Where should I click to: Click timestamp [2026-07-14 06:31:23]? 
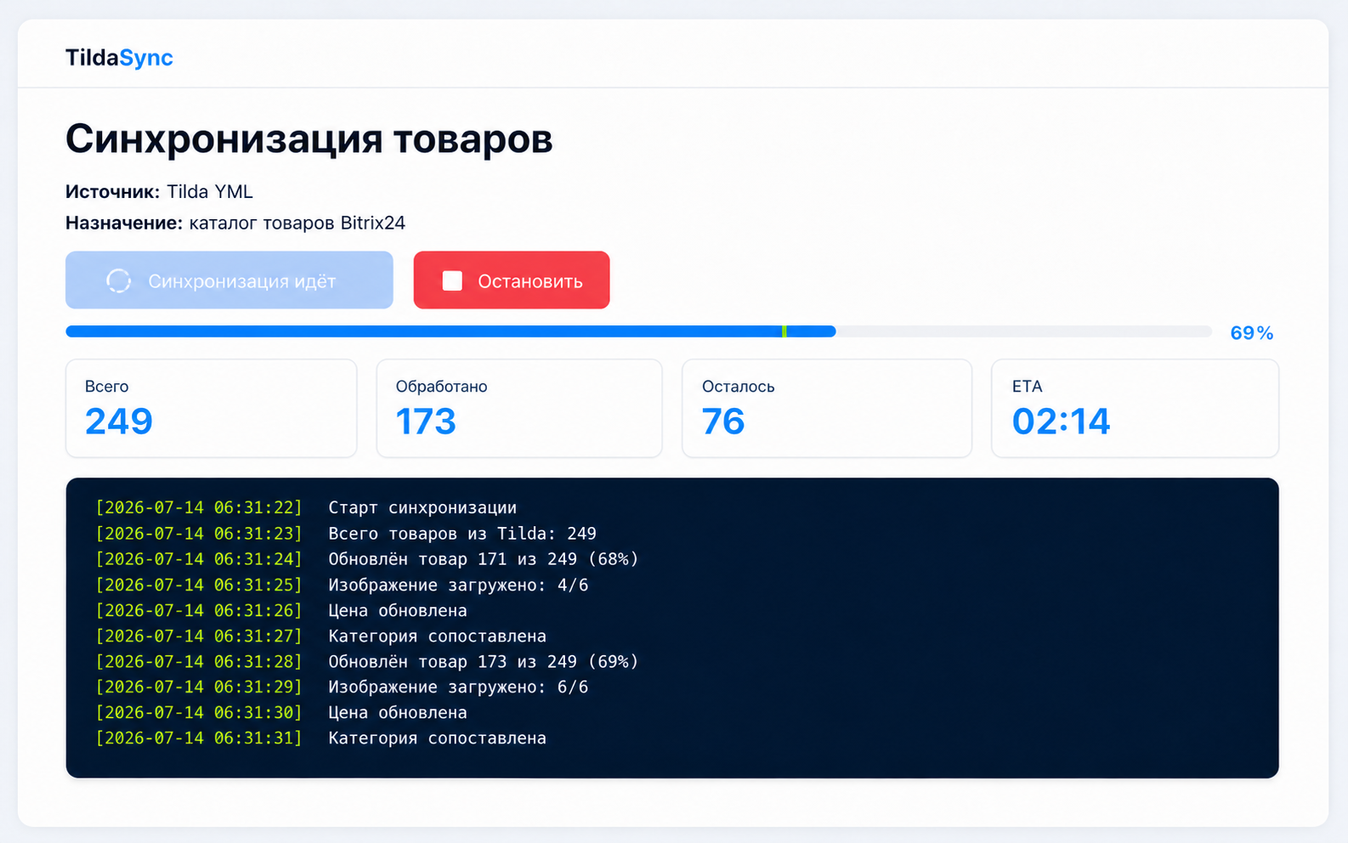coord(199,534)
